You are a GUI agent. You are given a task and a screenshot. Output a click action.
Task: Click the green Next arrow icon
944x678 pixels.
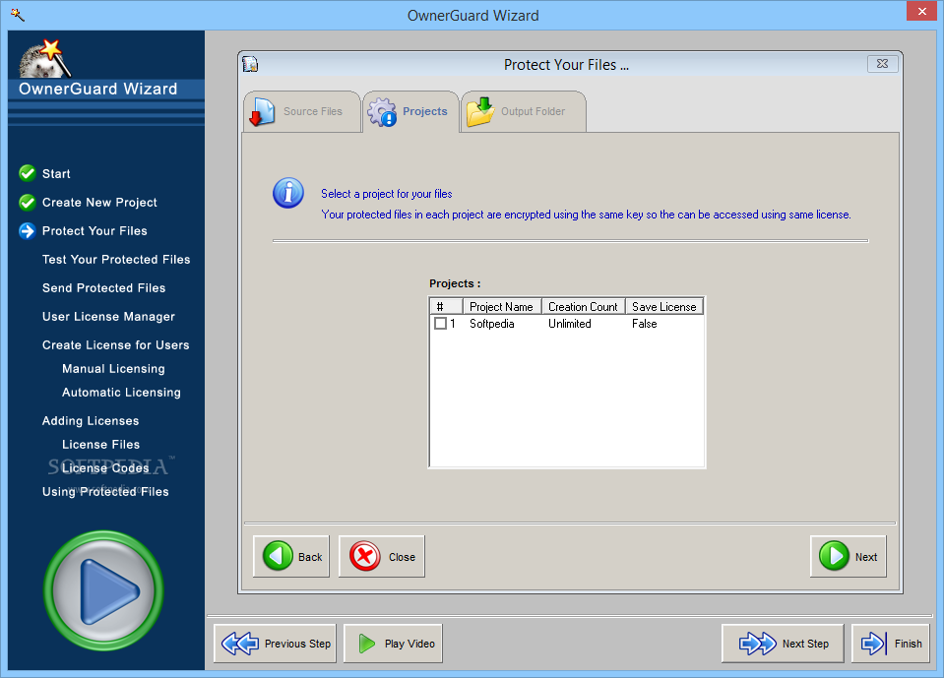(x=835, y=557)
